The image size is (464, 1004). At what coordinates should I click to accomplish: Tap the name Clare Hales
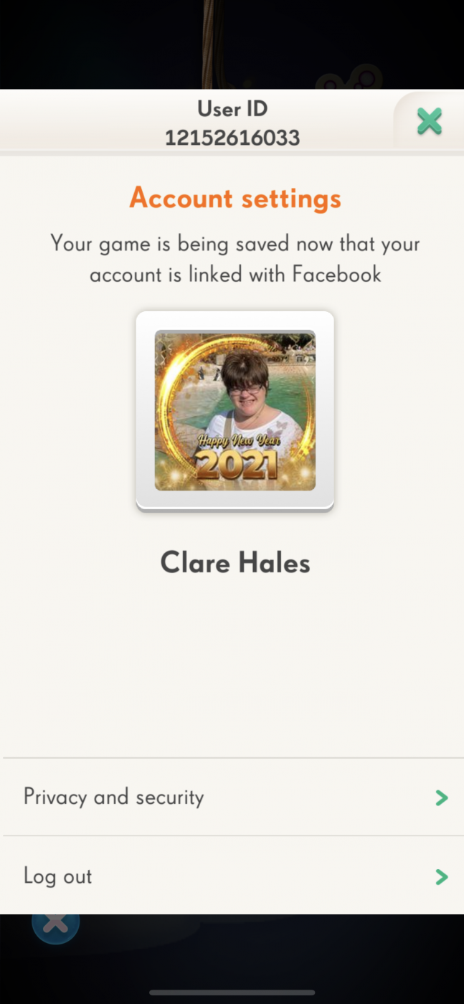click(235, 563)
